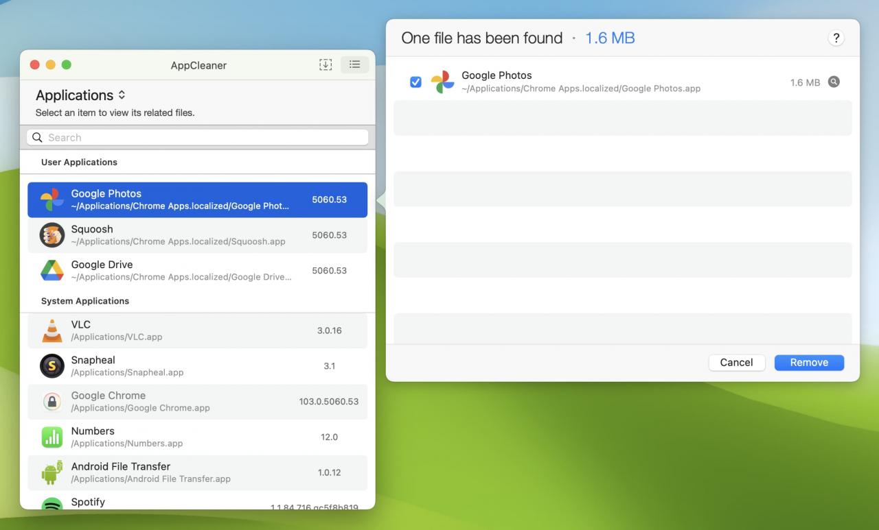879x530 pixels.
Task: Reveal Google Photos file with magnifier icon
Action: point(834,82)
